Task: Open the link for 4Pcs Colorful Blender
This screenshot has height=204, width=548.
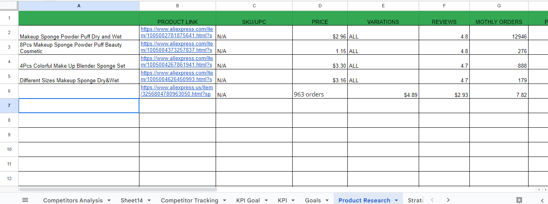Action: [176, 62]
